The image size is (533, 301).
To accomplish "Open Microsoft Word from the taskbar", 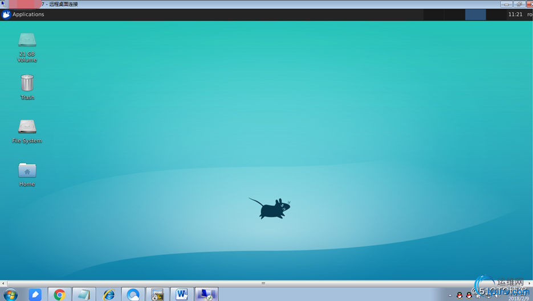I will pos(182,295).
